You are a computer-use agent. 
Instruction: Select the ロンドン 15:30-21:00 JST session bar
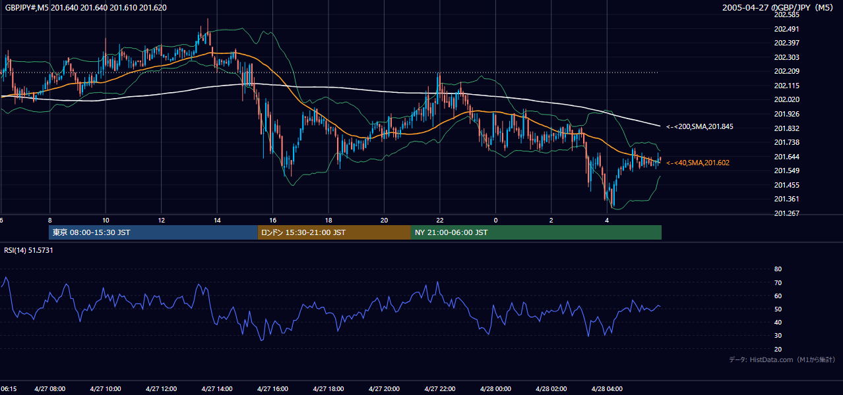[334, 232]
